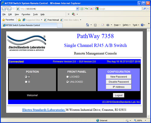Open the command bar Tools dropdown
Image resolution: width=151 pixels, height=123 pixels.
pos(136,25)
